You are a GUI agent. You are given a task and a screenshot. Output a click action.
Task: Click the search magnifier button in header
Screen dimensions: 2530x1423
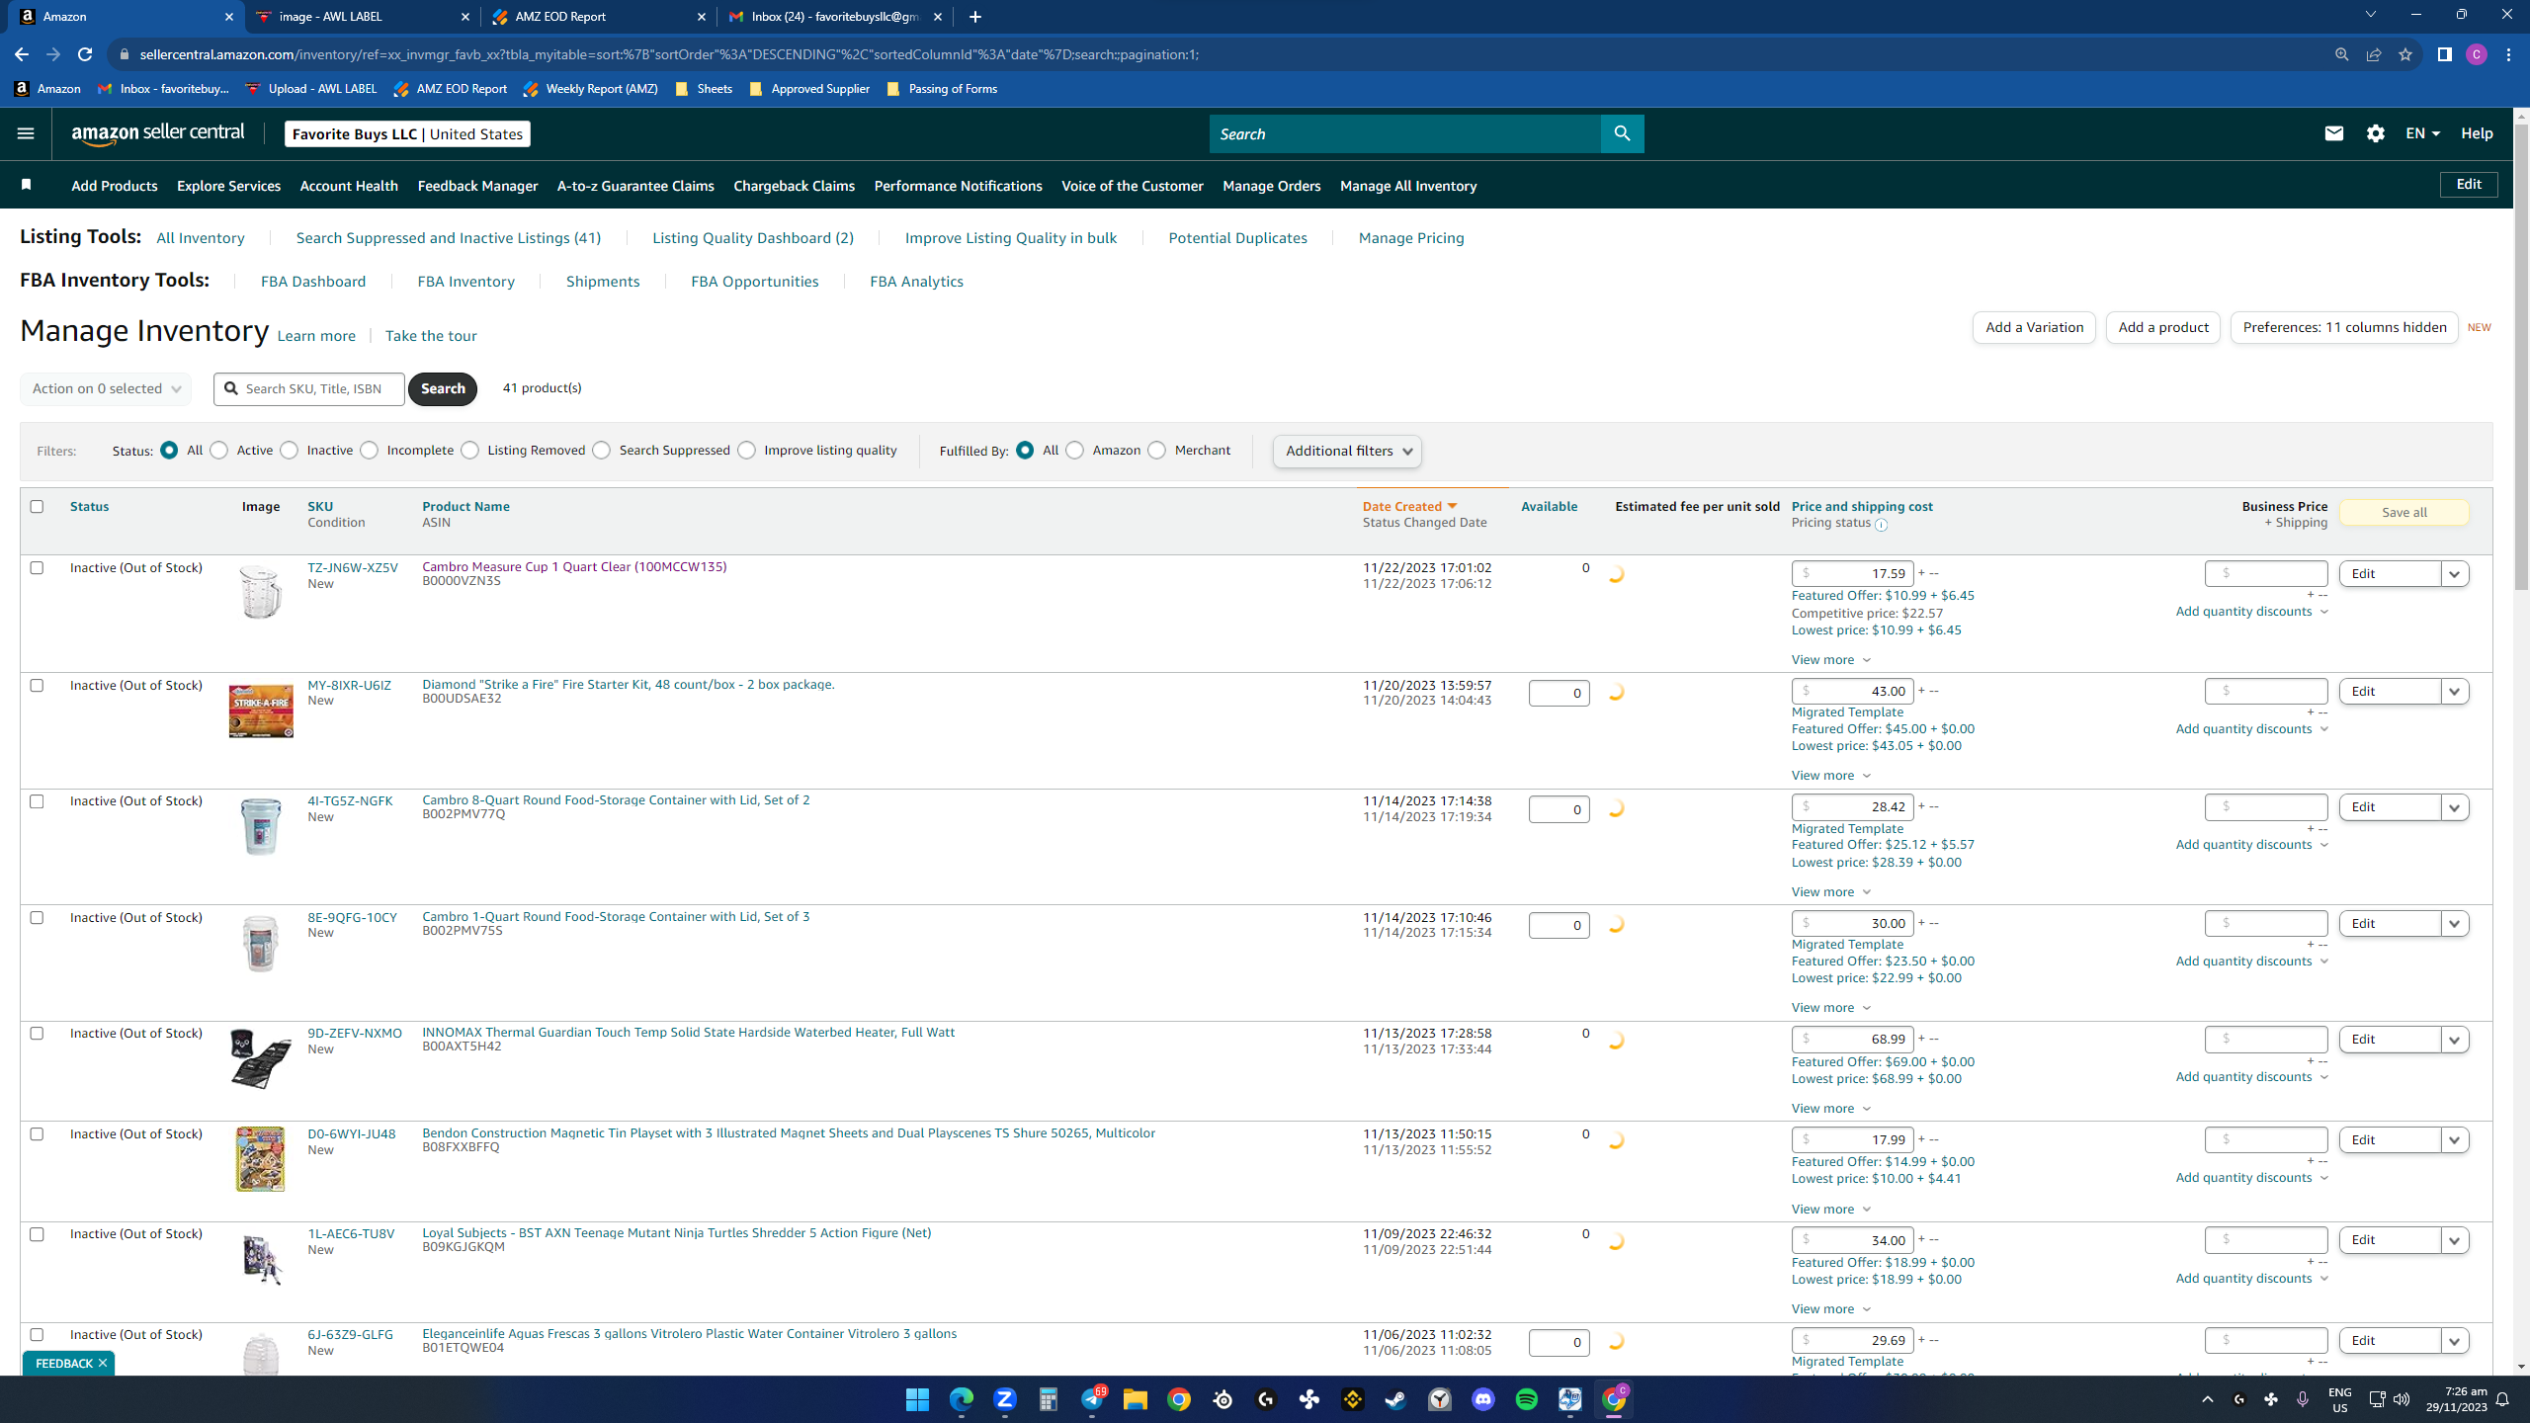click(1622, 133)
